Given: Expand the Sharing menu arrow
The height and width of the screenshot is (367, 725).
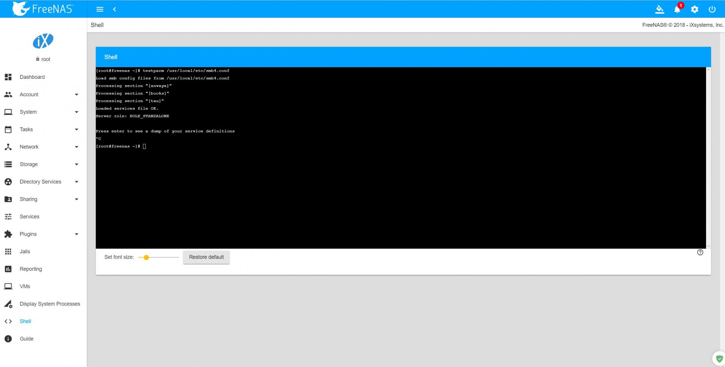Looking at the screenshot, I should [77, 199].
